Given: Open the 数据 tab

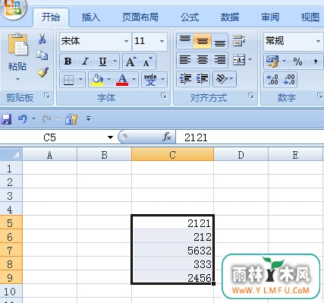Looking at the screenshot, I should [x=230, y=17].
